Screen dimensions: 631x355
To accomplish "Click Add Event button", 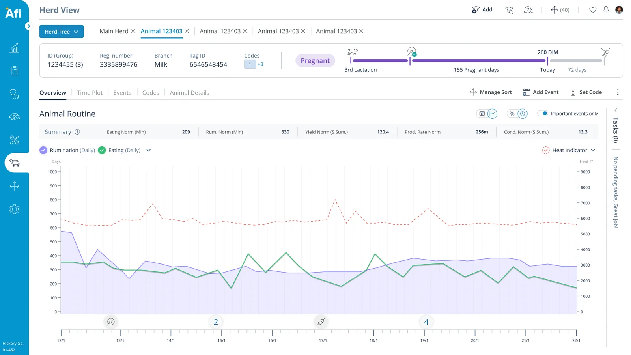I will (x=541, y=92).
